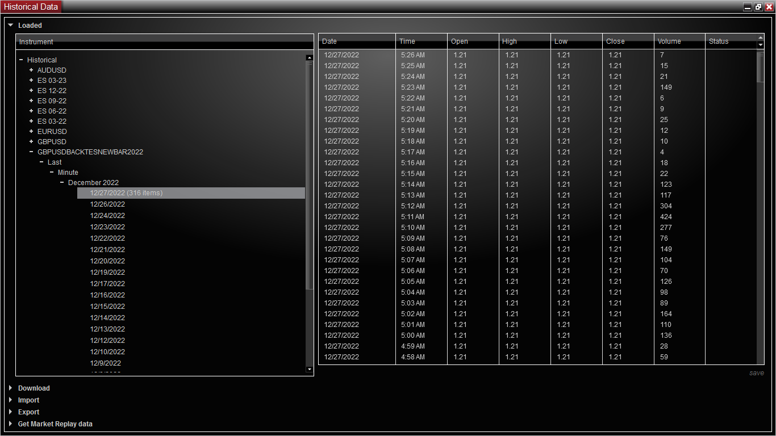
Task: Click the Instrument panel header
Action: pyautogui.click(x=165, y=42)
